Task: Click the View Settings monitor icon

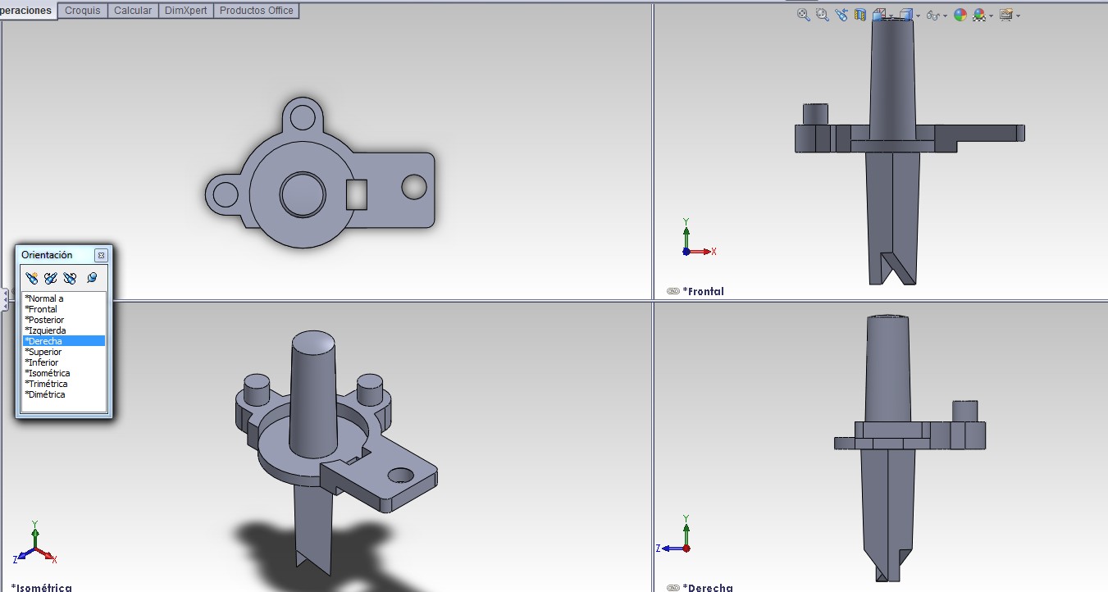Action: 1006,15
